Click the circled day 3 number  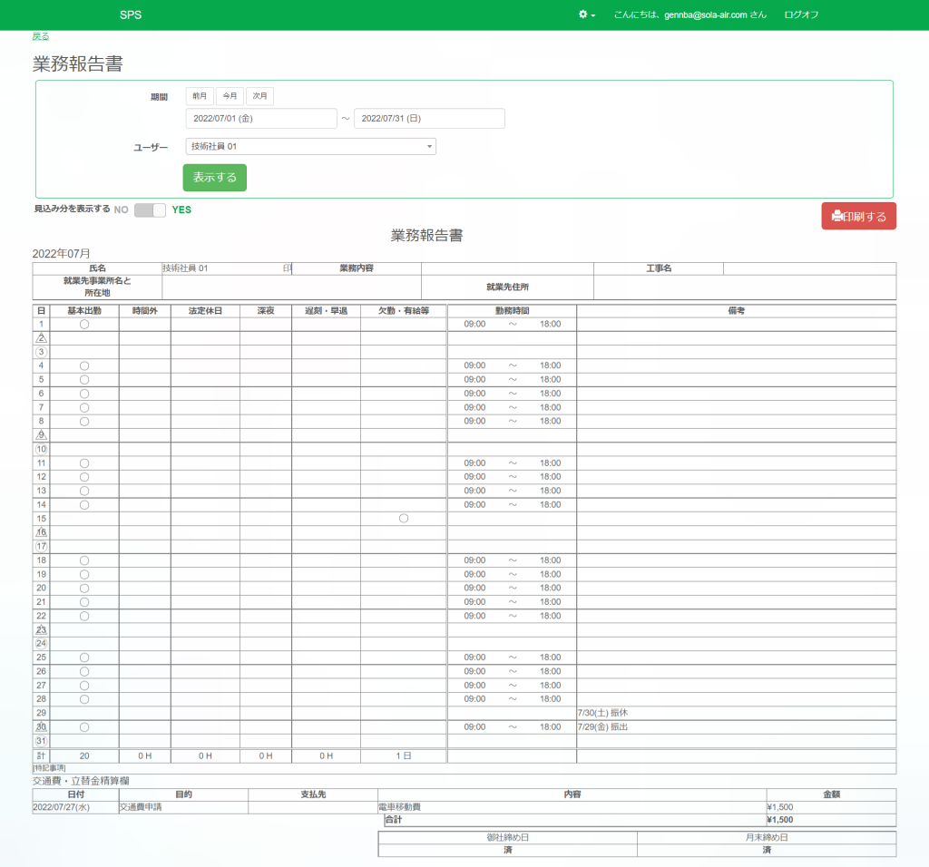pos(41,352)
